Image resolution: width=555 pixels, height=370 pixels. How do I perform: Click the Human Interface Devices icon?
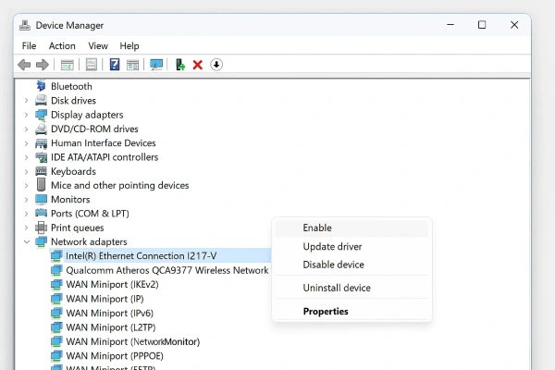point(41,143)
